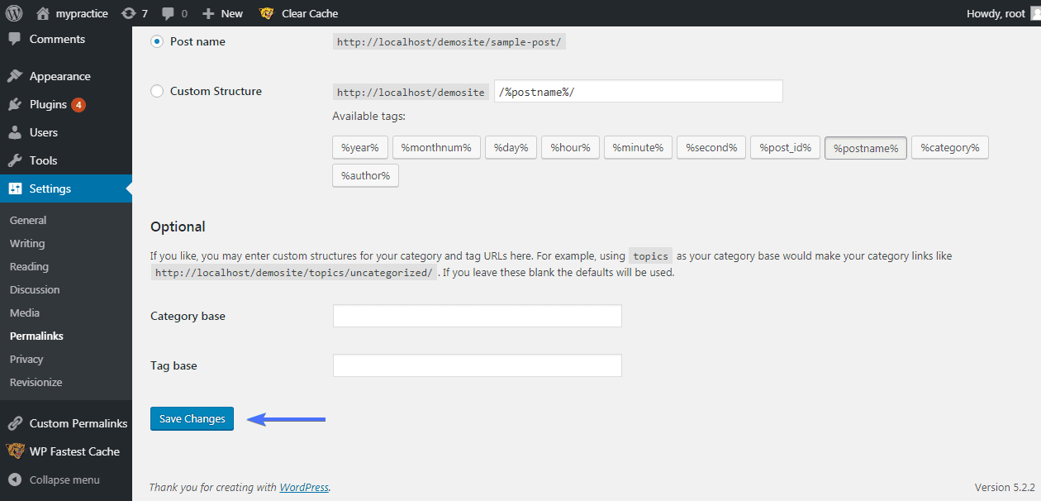Click the Comments sidebar icon
The image size is (1041, 501).
click(15, 39)
